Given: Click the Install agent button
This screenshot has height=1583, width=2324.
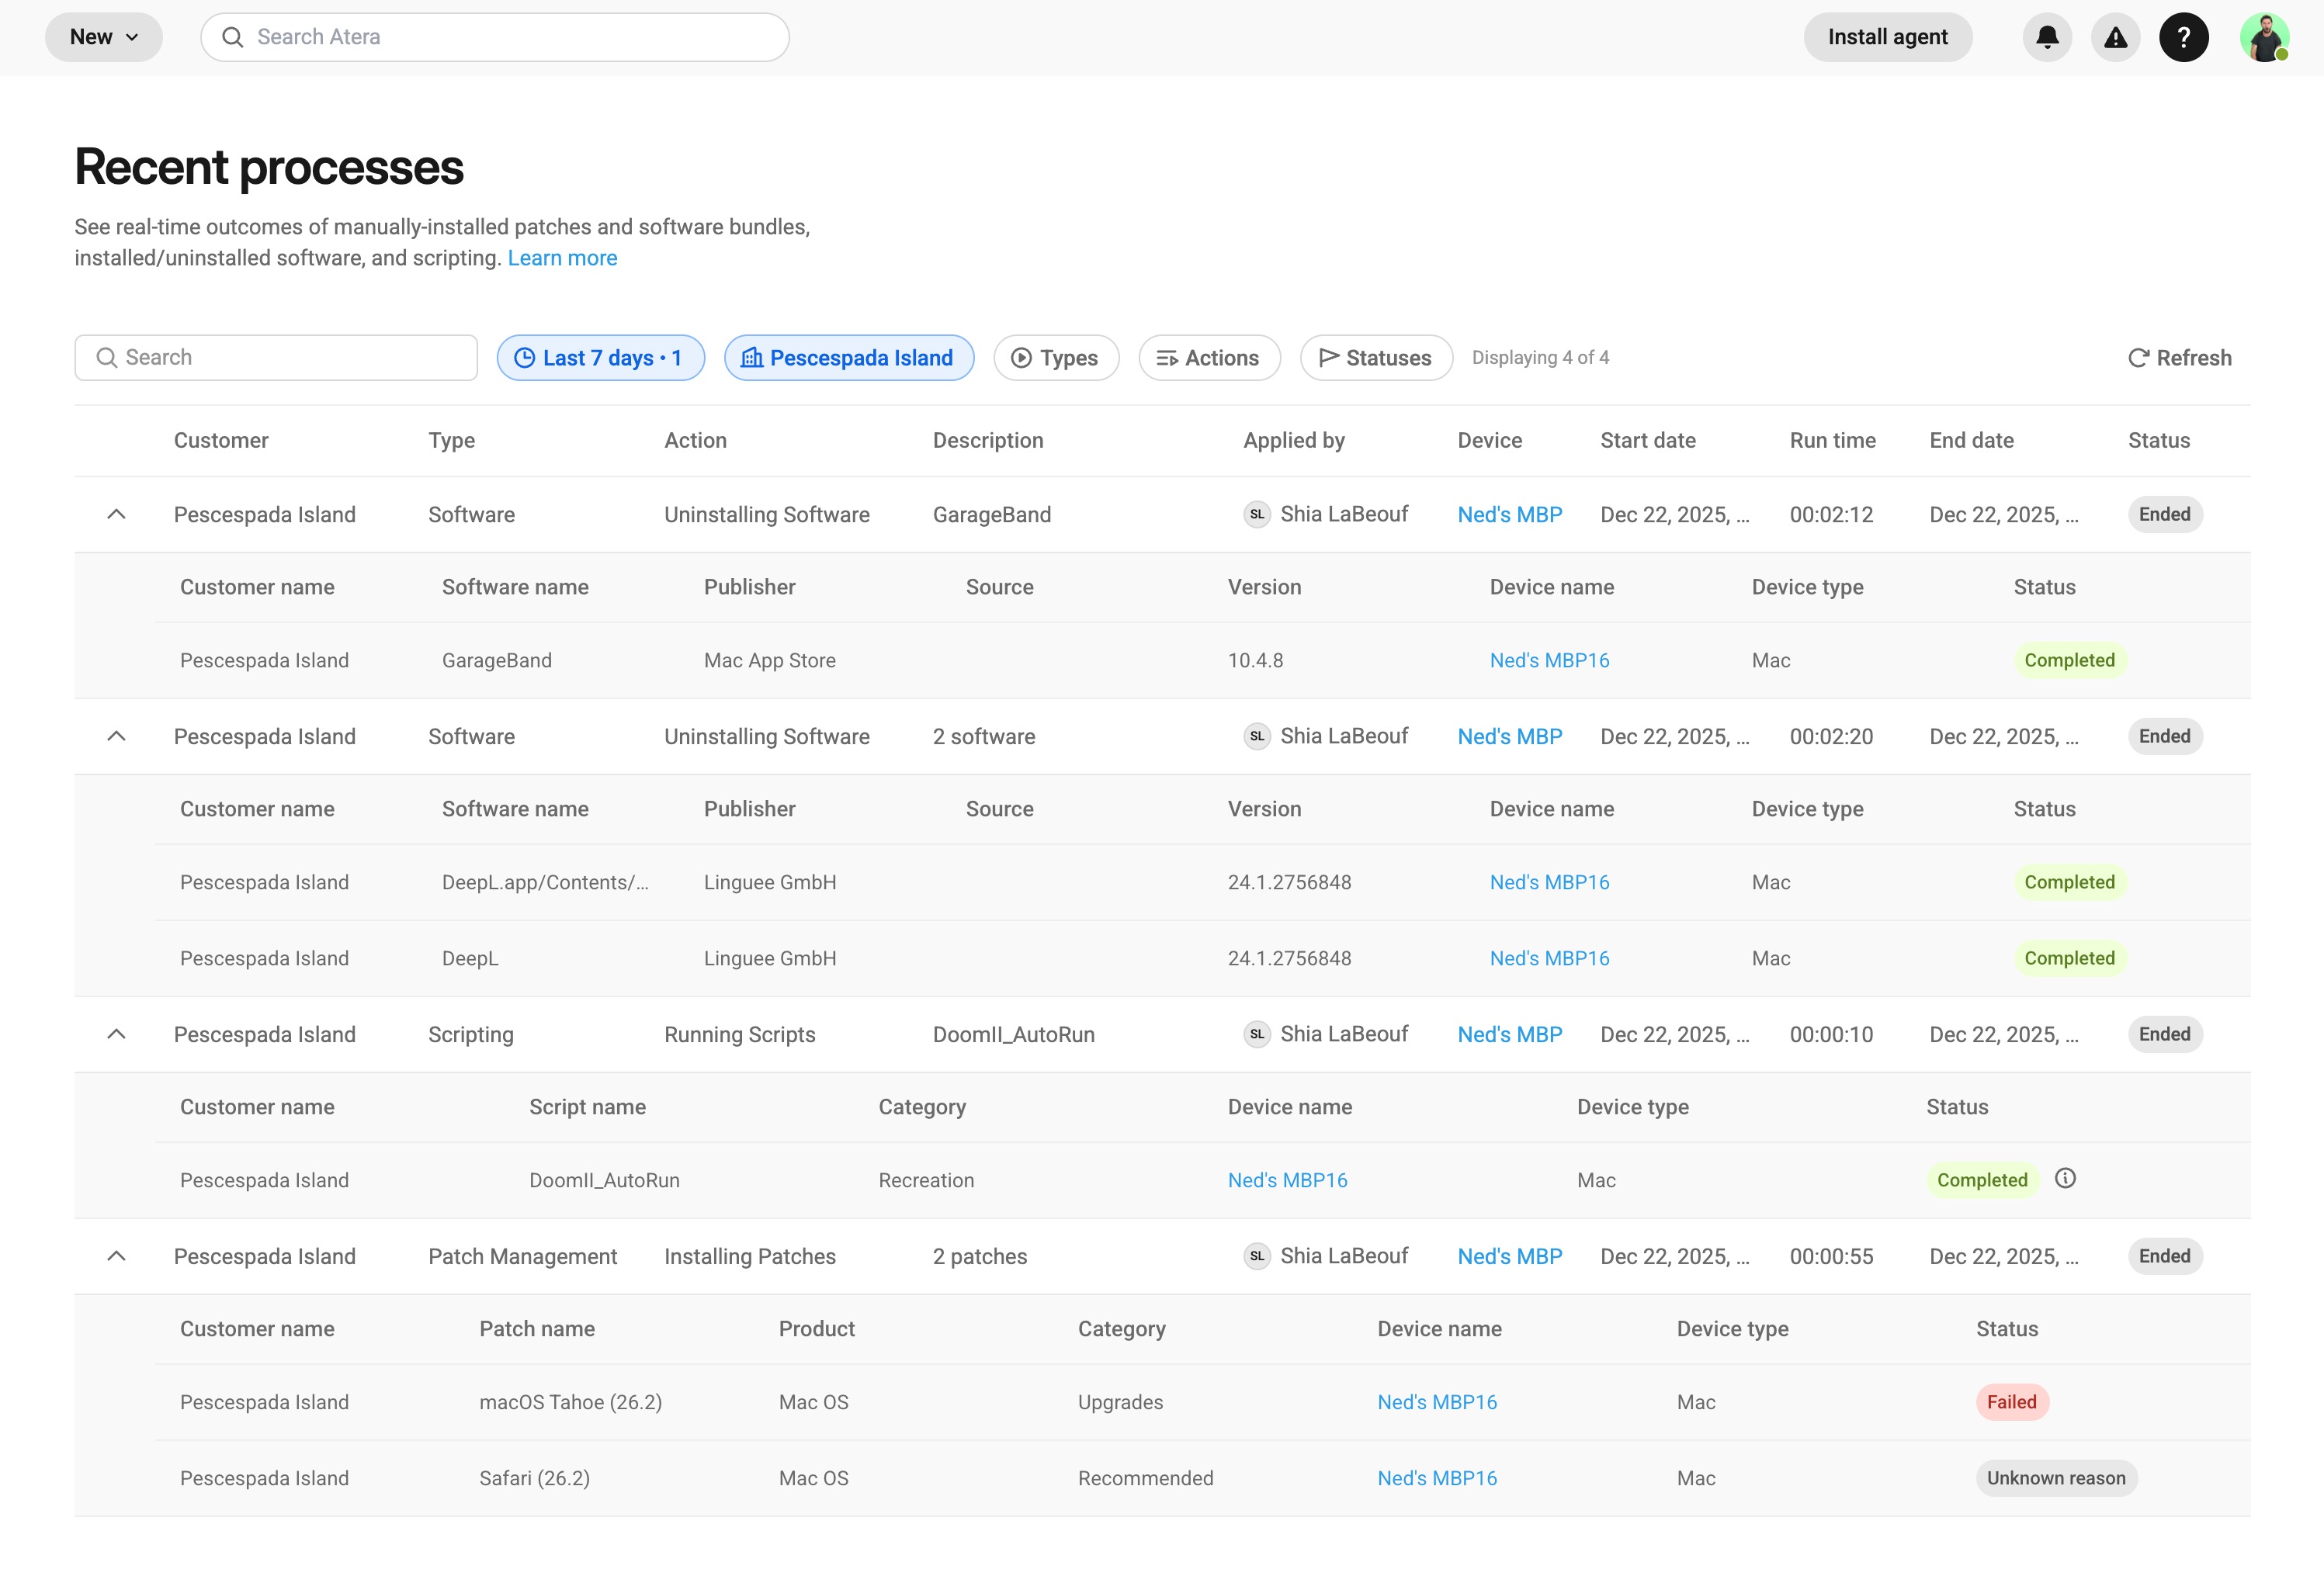Looking at the screenshot, I should coord(1888,37).
